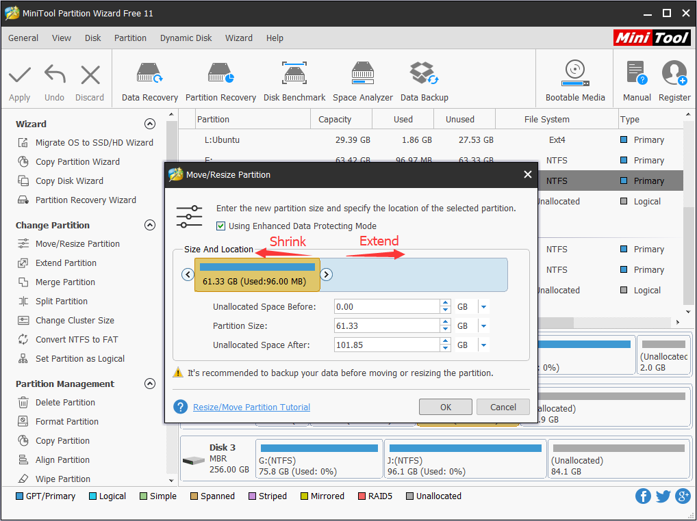The width and height of the screenshot is (697, 521).
Task: Open unit dropdown for Unallocated Space After
Action: coord(483,345)
